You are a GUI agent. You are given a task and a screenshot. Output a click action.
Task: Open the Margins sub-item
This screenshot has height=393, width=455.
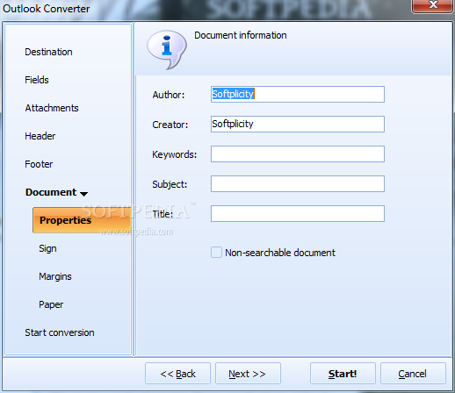click(x=55, y=276)
